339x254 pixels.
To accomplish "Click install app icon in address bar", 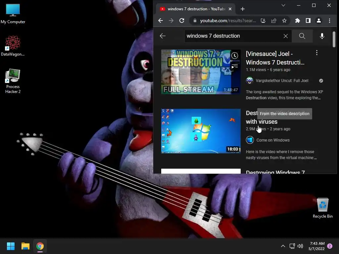I will pos(263,21).
